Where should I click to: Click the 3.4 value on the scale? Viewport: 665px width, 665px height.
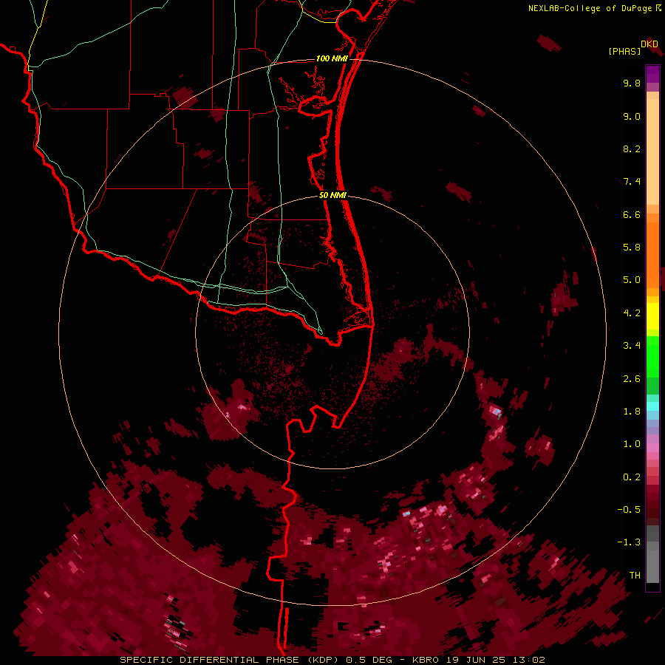(x=632, y=346)
